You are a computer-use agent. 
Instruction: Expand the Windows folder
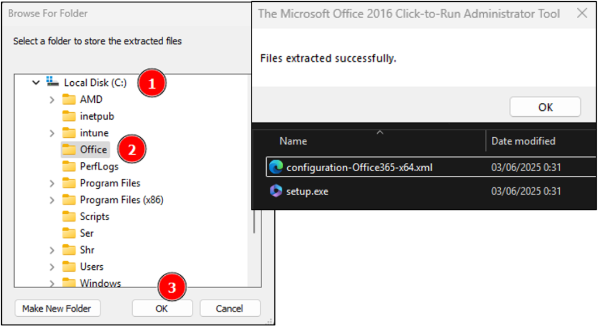52,283
